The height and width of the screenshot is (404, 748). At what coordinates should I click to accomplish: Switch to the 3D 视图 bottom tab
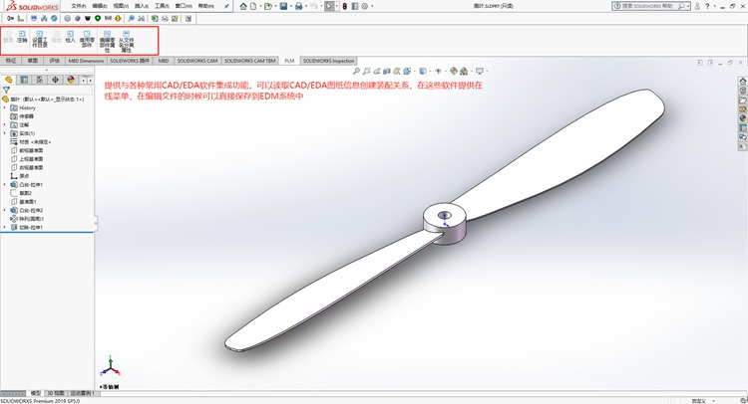(x=56, y=393)
